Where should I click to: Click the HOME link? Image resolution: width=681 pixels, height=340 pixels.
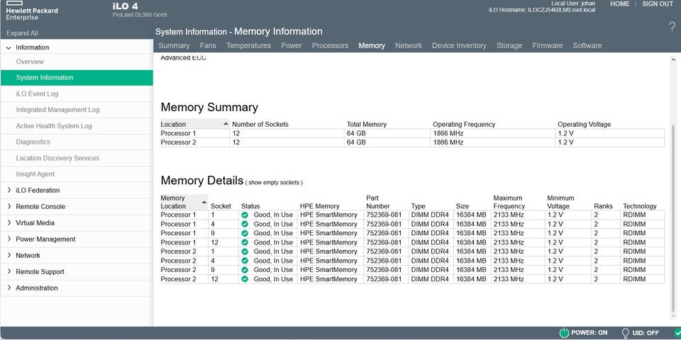pos(620,4)
